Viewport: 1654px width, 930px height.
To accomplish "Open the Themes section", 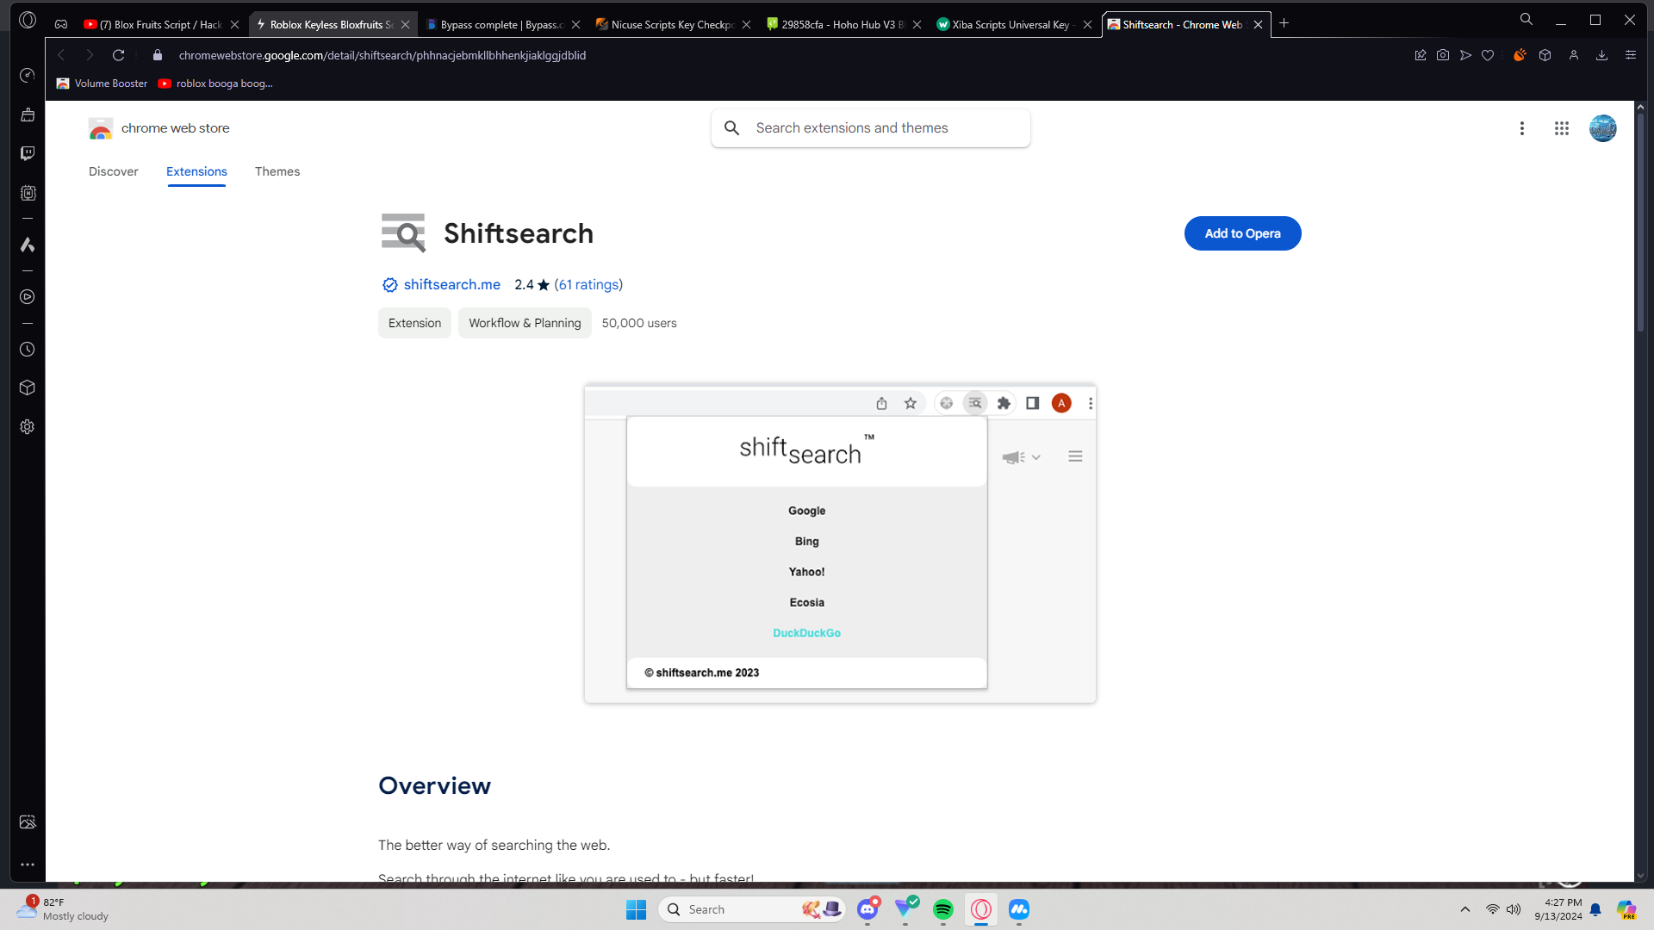I will pyautogui.click(x=277, y=171).
